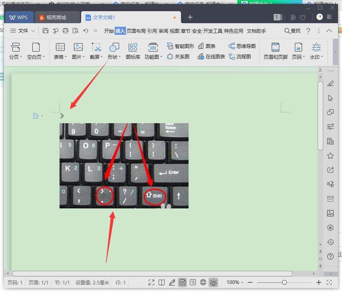Insert 页码 page number
342x292 pixels.
[x=298, y=51]
